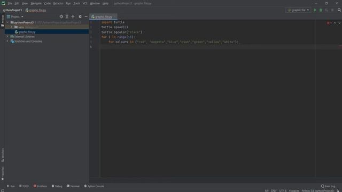Image resolution: width=342 pixels, height=192 pixels.
Task: Click the for i in range(15) line
Action: 118,37
